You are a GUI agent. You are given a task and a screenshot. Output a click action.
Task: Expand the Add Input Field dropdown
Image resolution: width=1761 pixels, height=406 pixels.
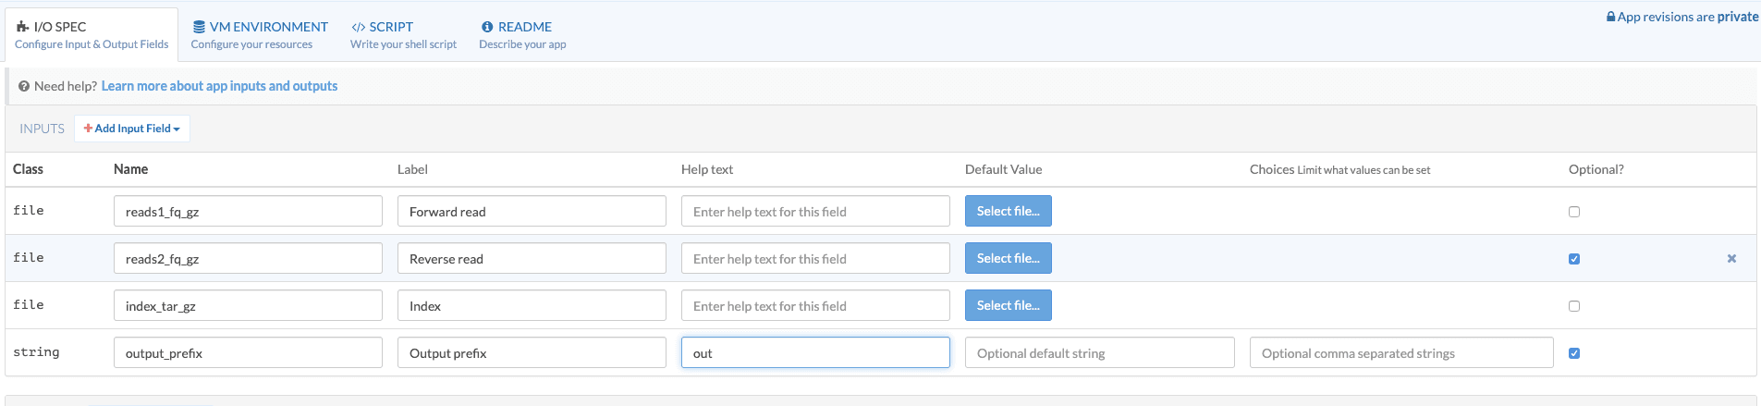132,129
